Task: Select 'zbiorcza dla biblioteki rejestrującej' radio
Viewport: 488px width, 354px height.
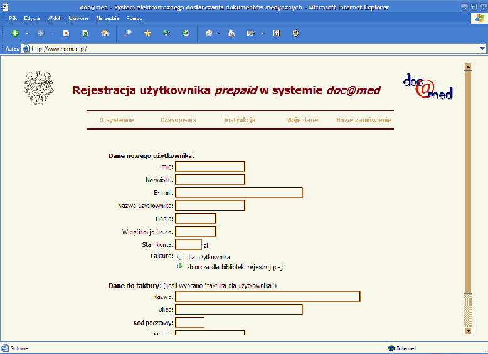Action: point(180,267)
